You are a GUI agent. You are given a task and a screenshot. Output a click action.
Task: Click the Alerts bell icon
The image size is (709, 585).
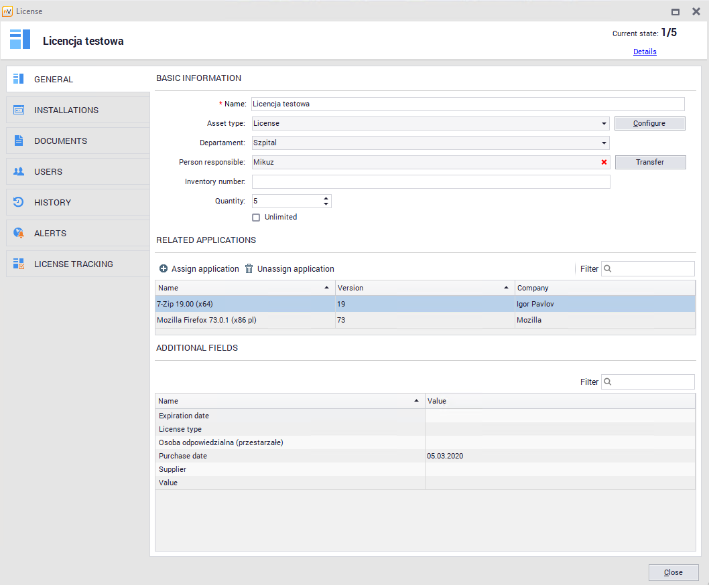[x=19, y=233]
